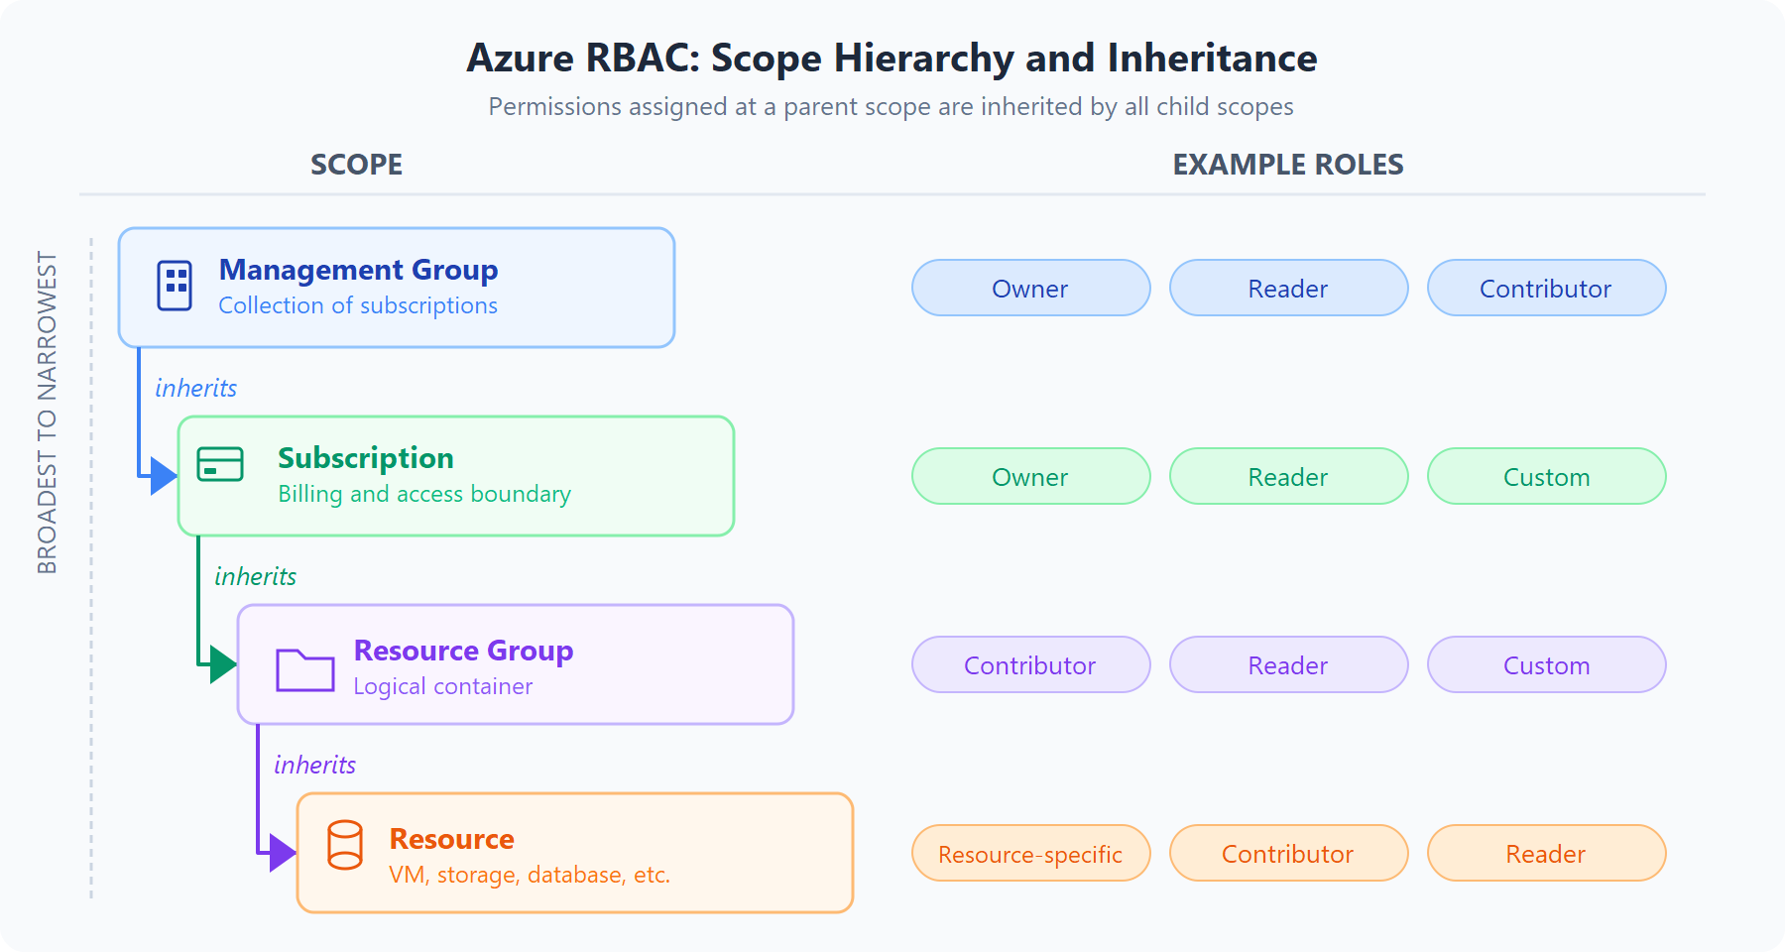Click the 'Billing and access boundary' description
The width and height of the screenshot is (1785, 952).
pyautogui.click(x=424, y=494)
